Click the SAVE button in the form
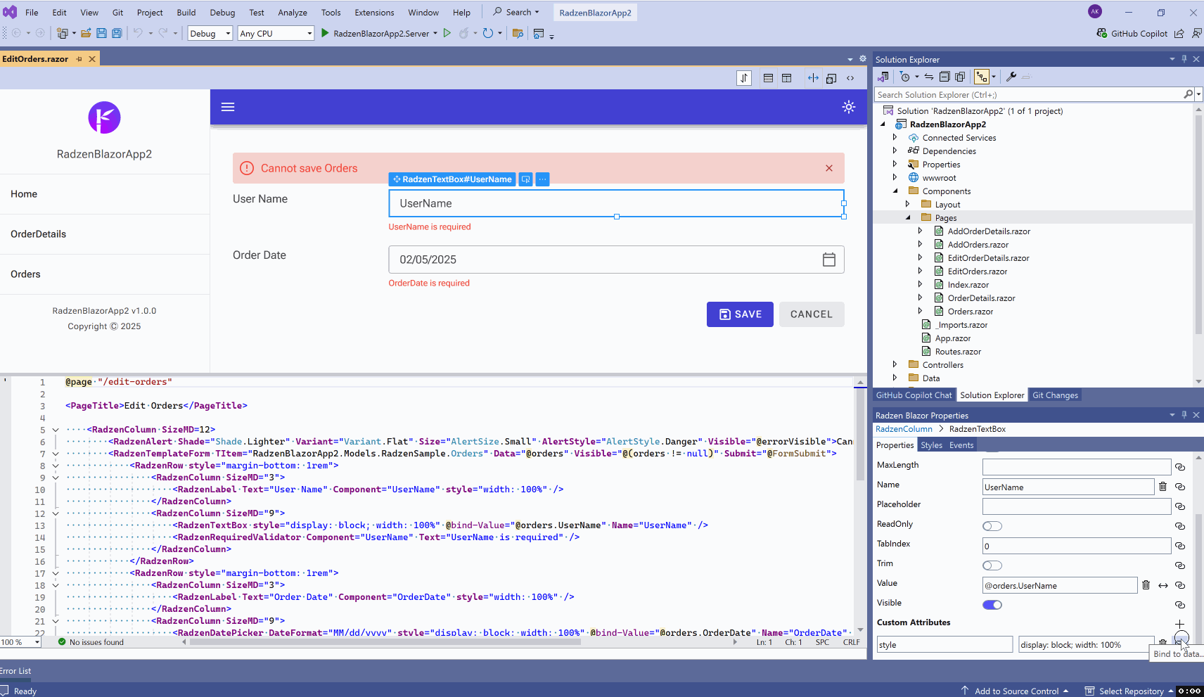Image resolution: width=1204 pixels, height=697 pixels. pos(740,314)
